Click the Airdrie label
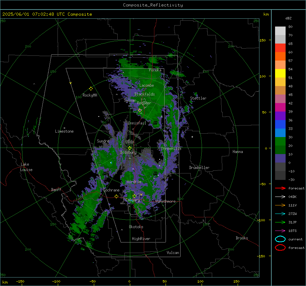This screenshot has height=286, width=306. [x=134, y=182]
